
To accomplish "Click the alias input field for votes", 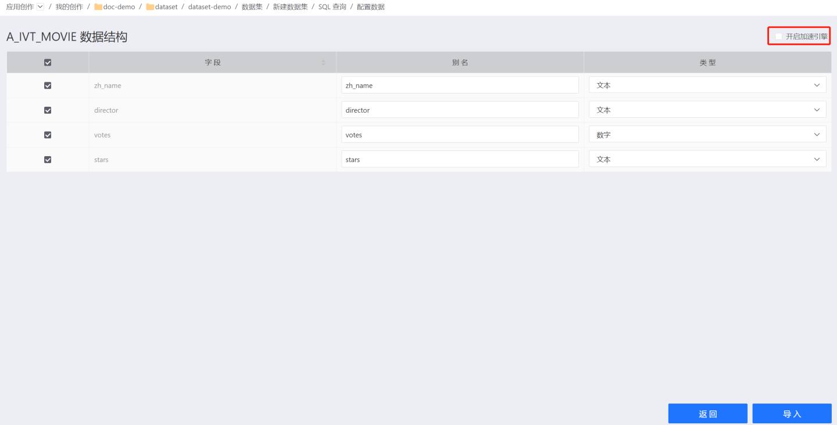I will [x=460, y=135].
